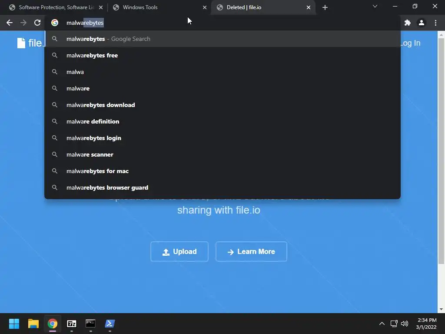The image size is (445, 334).
Task: Open the clock showing 2:34 PM
Action: (x=427, y=324)
